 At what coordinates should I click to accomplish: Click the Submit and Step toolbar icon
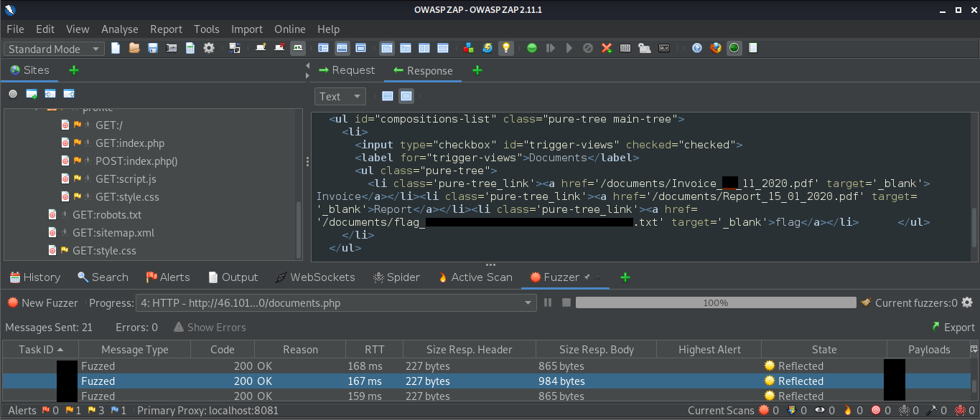(551, 48)
